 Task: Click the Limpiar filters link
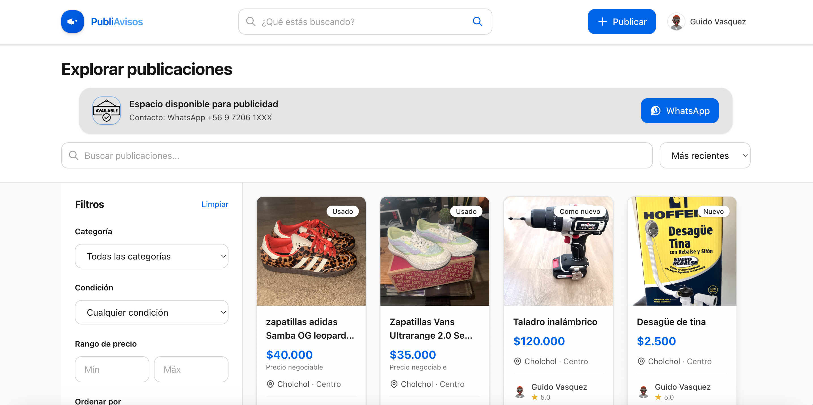(215, 204)
